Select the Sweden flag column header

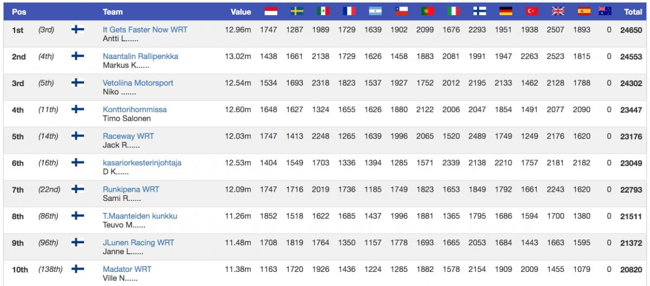click(x=297, y=11)
